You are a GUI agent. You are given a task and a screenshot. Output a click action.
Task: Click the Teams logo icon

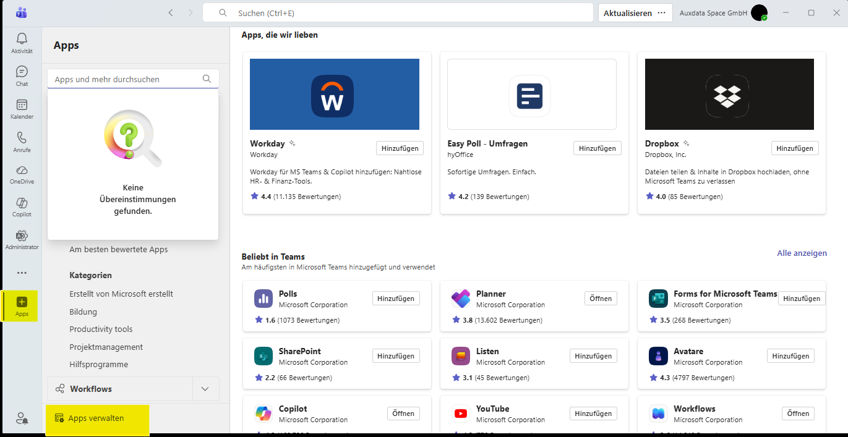[22, 12]
